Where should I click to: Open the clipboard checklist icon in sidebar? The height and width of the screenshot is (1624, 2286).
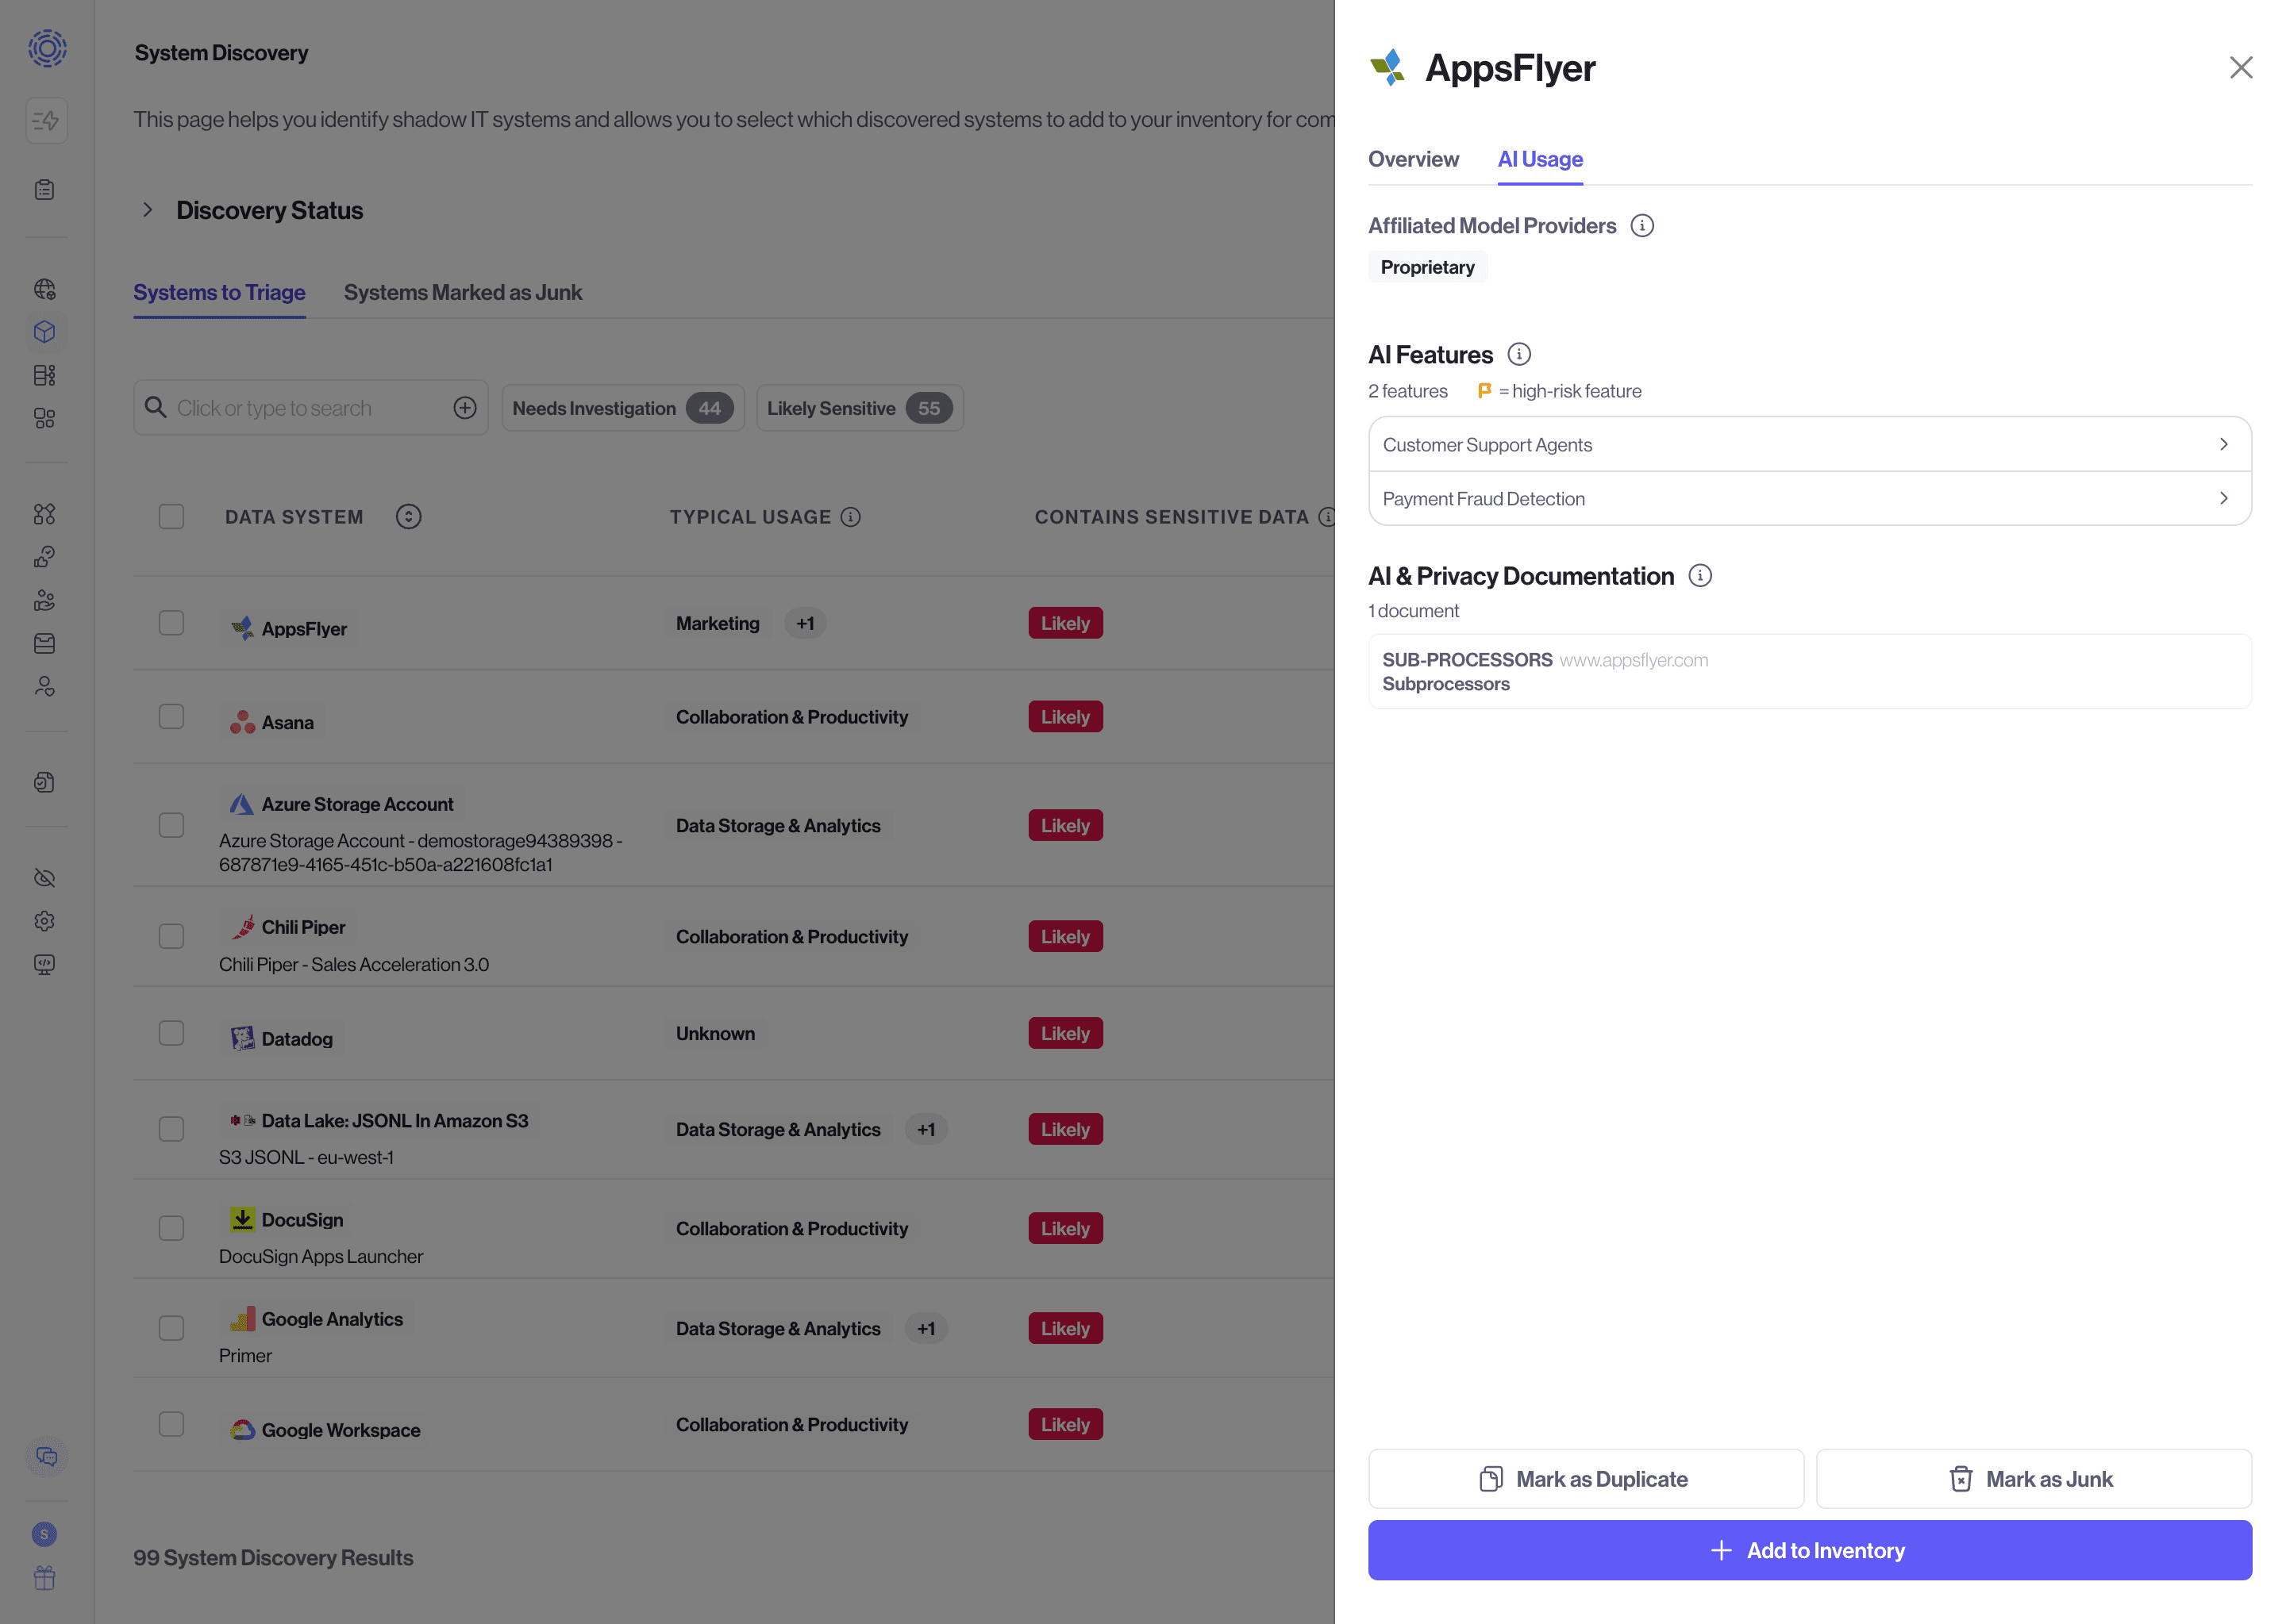tap(45, 190)
